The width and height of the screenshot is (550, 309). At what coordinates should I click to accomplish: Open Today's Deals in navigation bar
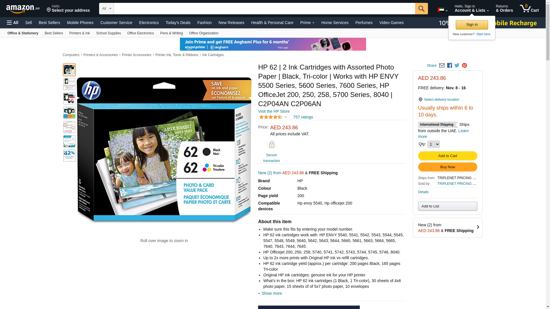tap(178, 23)
